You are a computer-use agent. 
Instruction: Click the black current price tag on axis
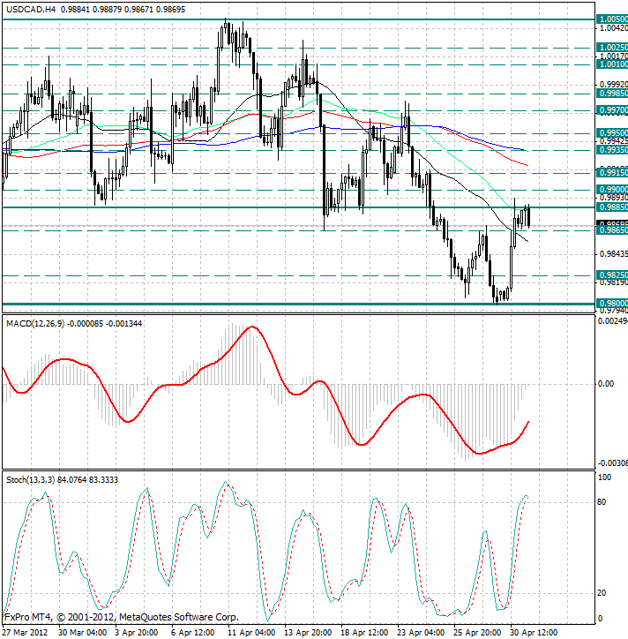coord(612,223)
